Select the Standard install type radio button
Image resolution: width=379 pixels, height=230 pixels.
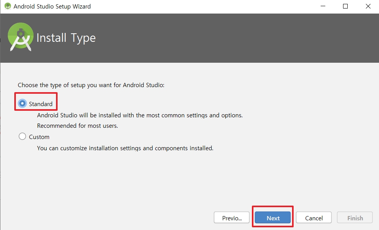pyautogui.click(x=22, y=103)
